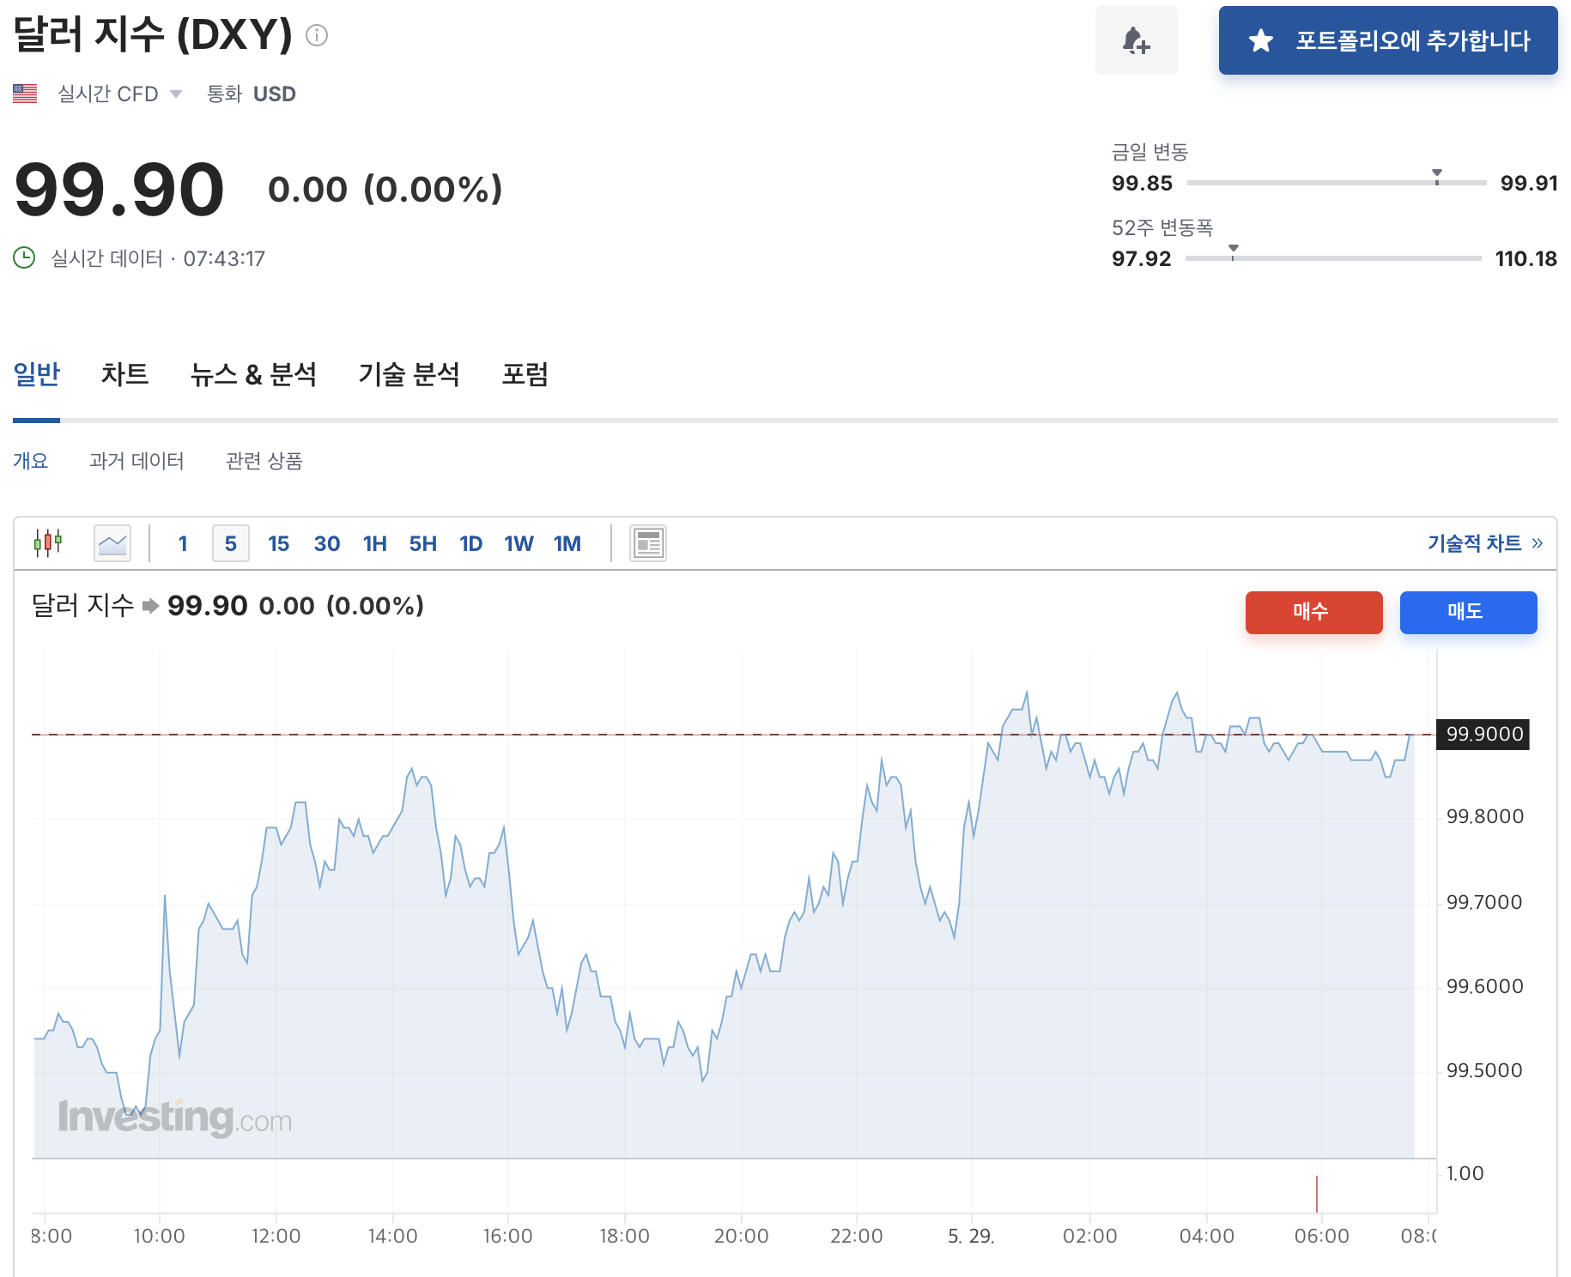Click the blue 매도 button

point(1468,612)
